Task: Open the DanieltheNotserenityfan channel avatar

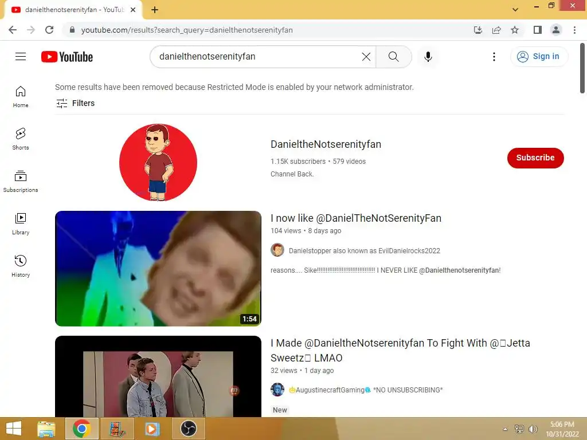Action: click(x=158, y=162)
